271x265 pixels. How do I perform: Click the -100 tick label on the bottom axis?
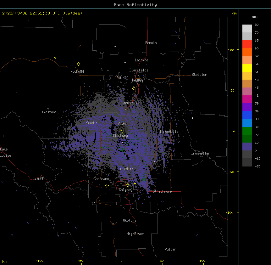(39, 261)
